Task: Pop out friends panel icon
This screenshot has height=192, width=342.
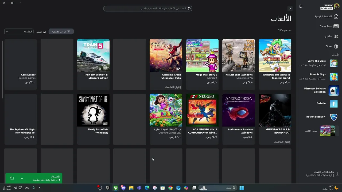Action: [x=12, y=178]
